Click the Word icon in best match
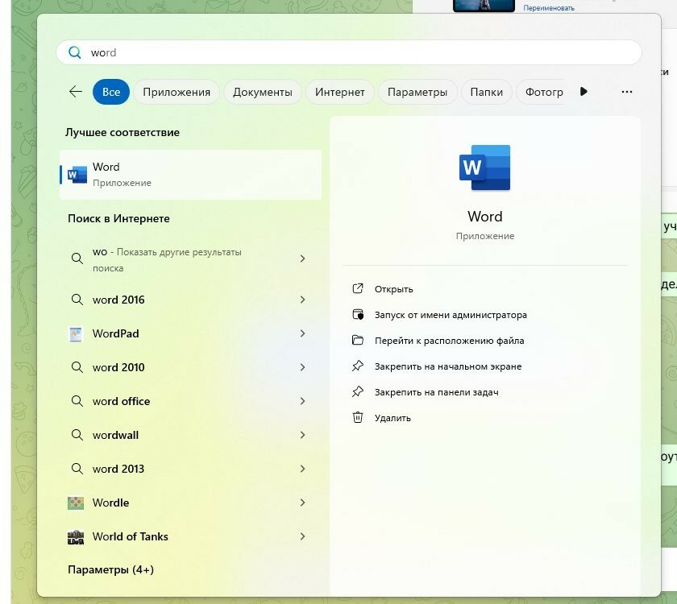677x604 pixels. [x=77, y=175]
